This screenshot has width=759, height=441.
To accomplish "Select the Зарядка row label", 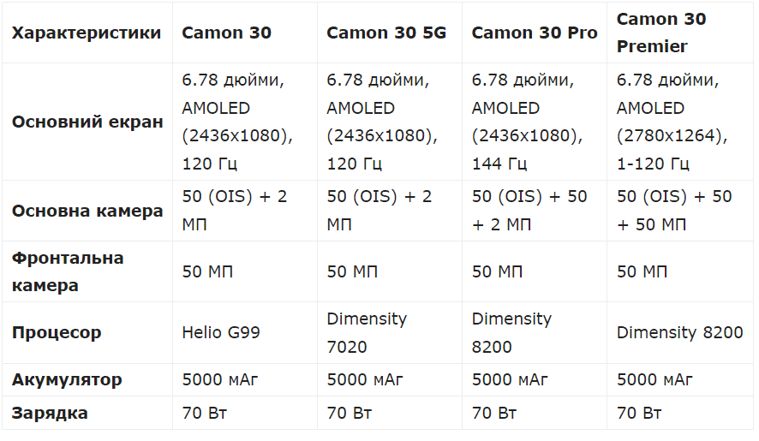I will [50, 414].
